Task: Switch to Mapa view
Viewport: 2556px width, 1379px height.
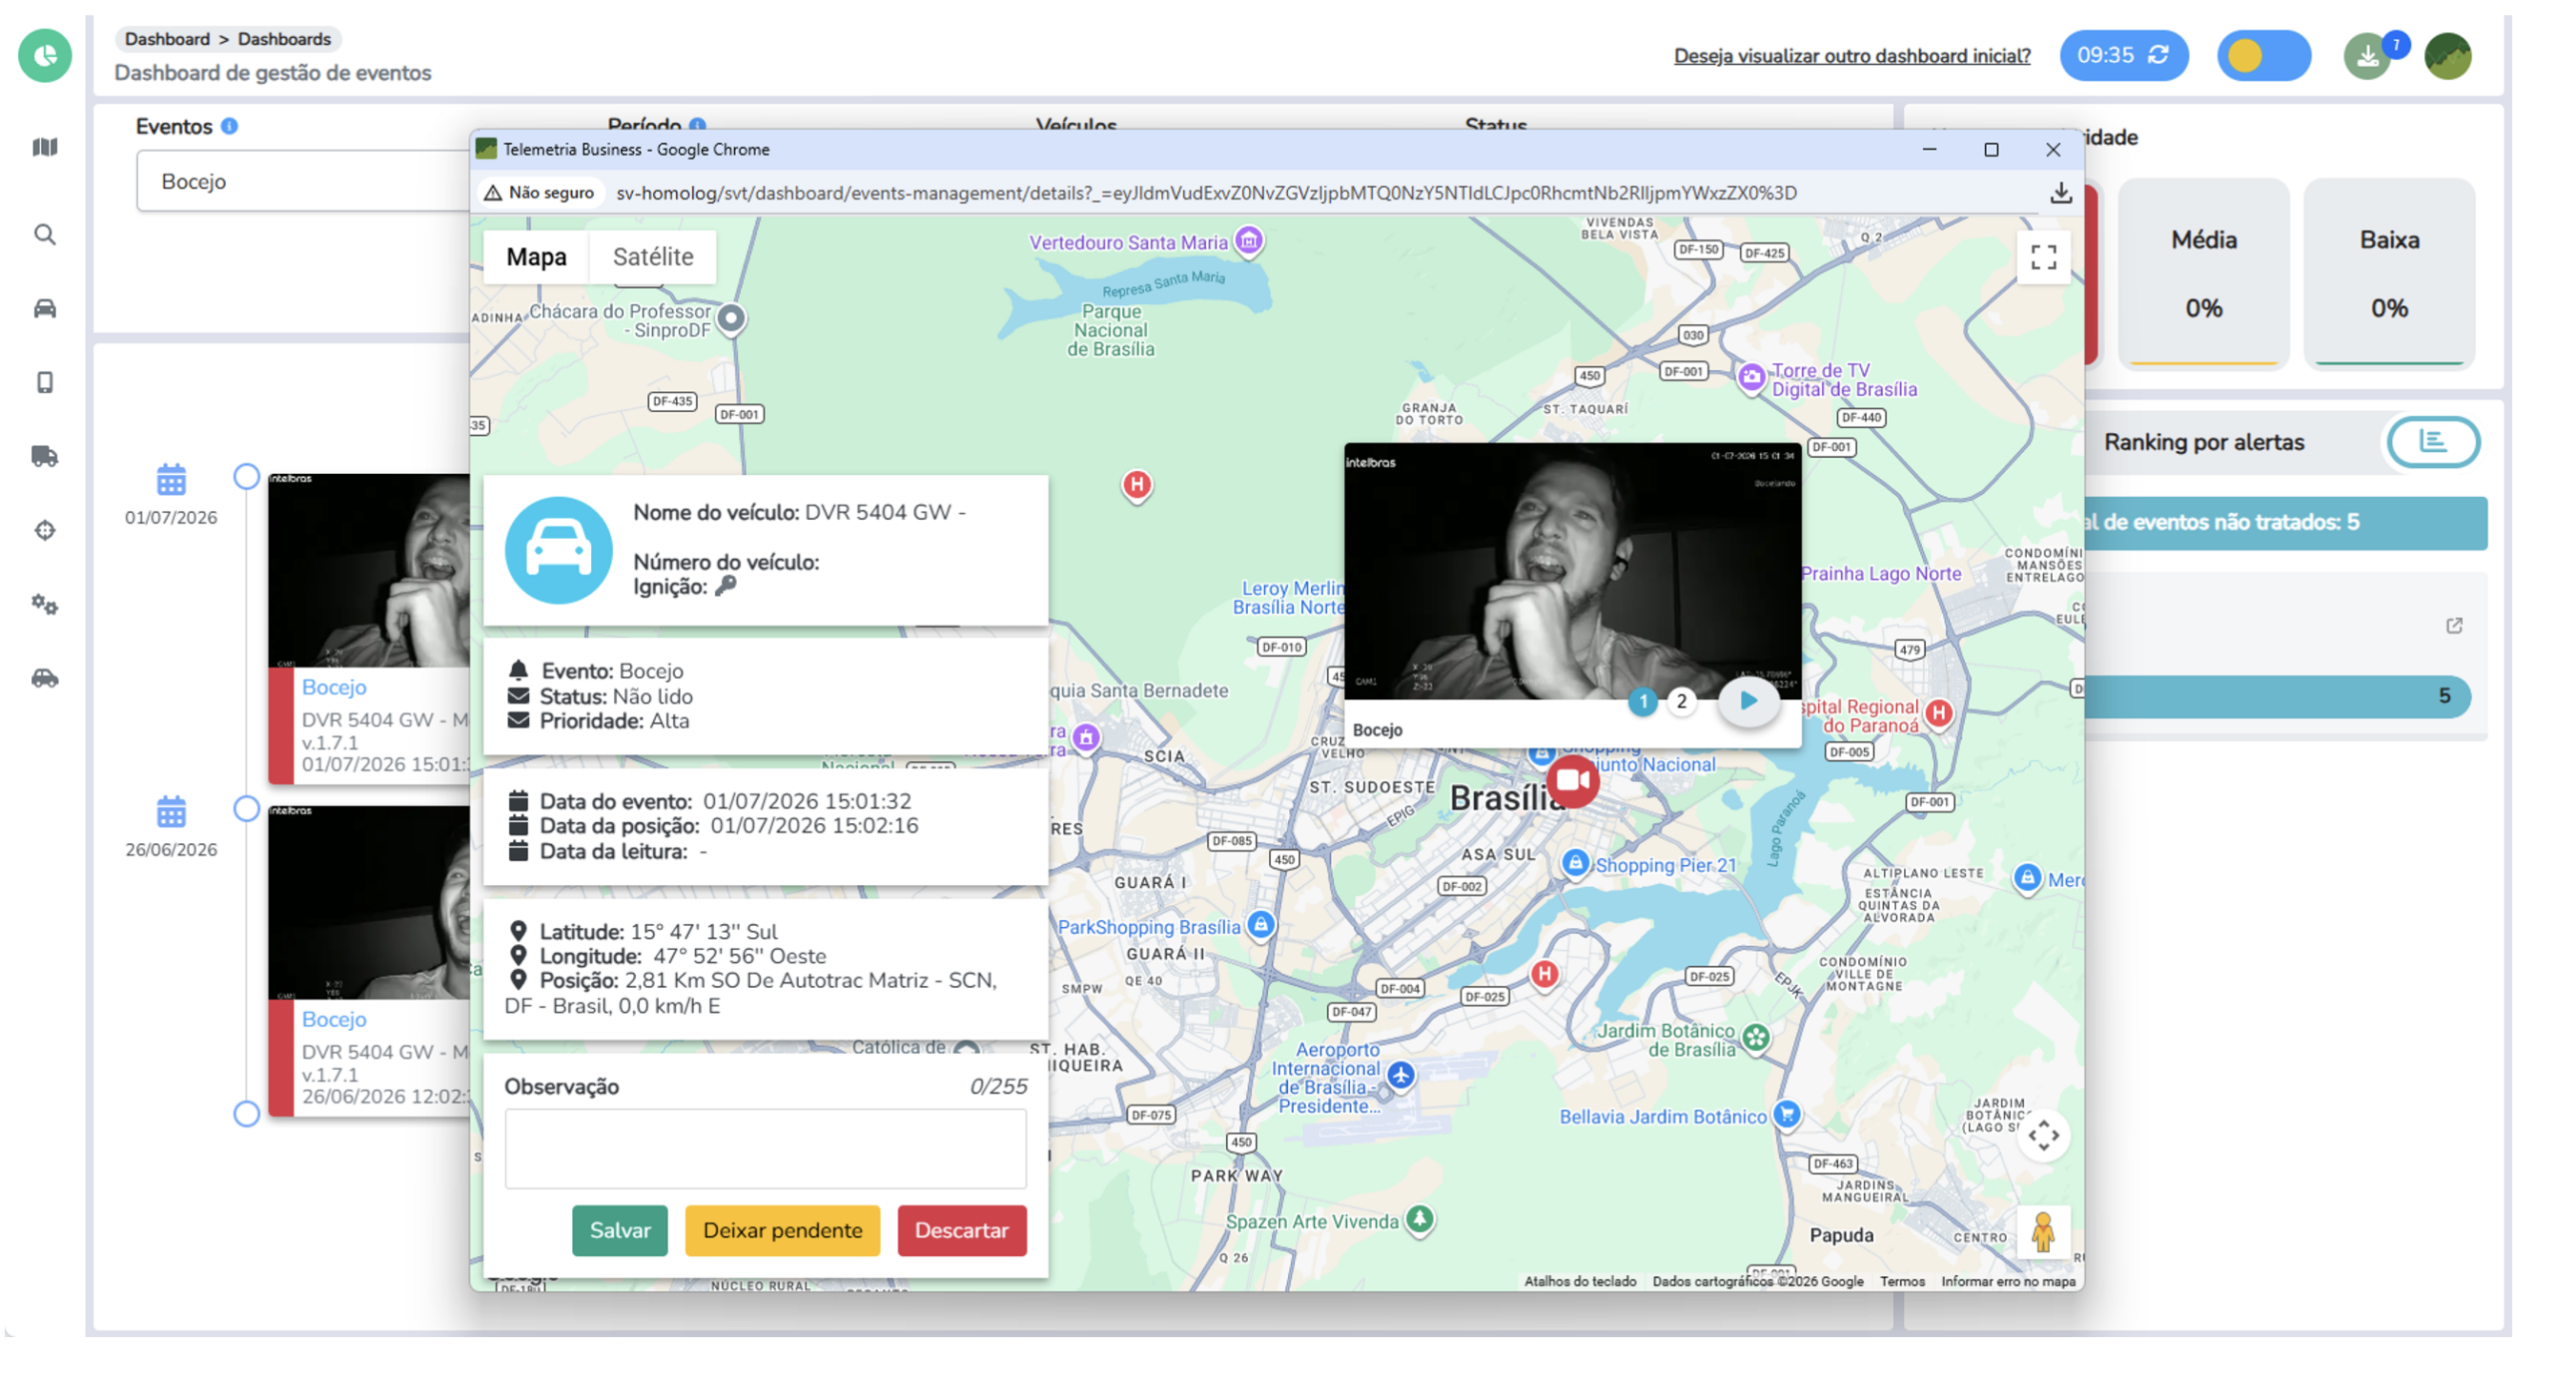Action: pyautogui.click(x=536, y=256)
